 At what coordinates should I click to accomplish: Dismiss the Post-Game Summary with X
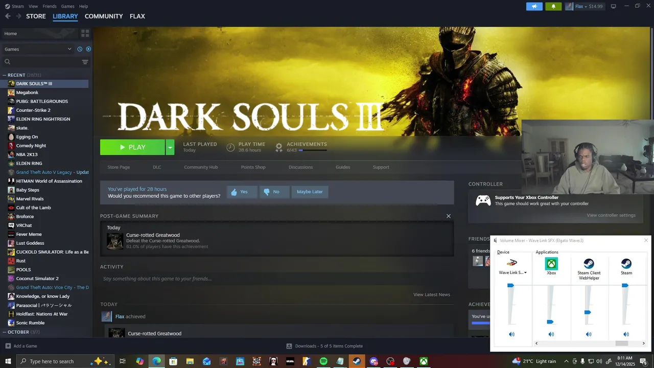click(449, 216)
